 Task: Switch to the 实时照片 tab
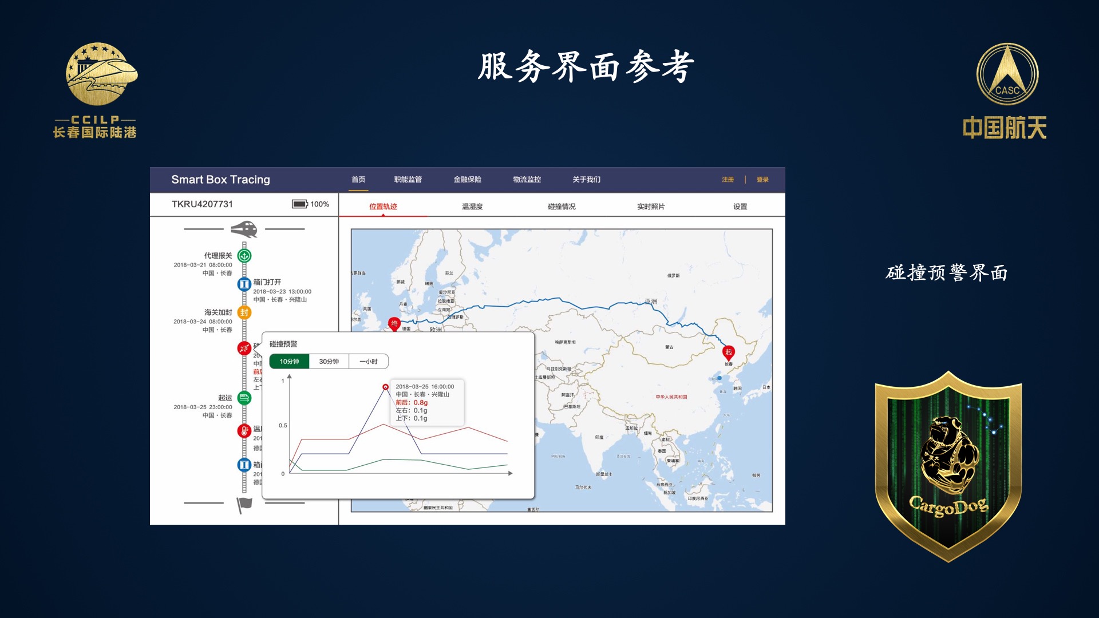click(x=651, y=207)
